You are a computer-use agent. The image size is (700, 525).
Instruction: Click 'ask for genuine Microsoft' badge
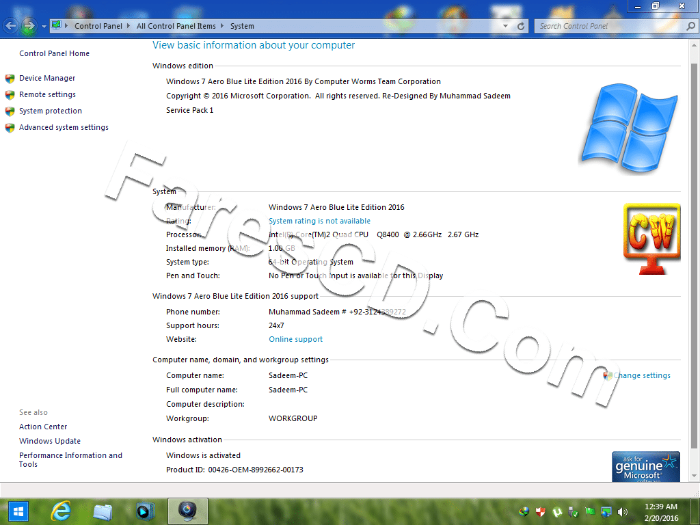pyautogui.click(x=645, y=466)
